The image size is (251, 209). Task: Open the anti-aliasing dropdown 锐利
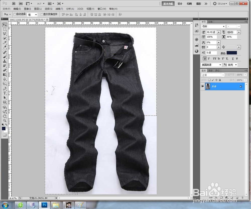[236, 65]
